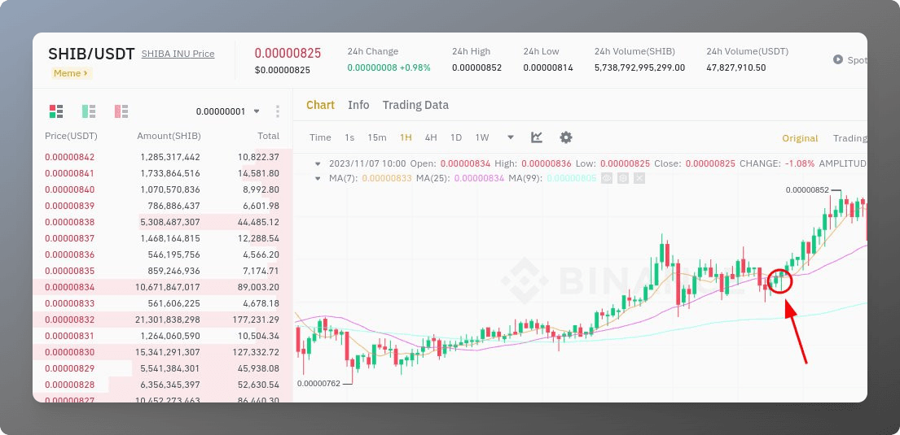Show sell orders only view icon
900x435 pixels.
121,111
